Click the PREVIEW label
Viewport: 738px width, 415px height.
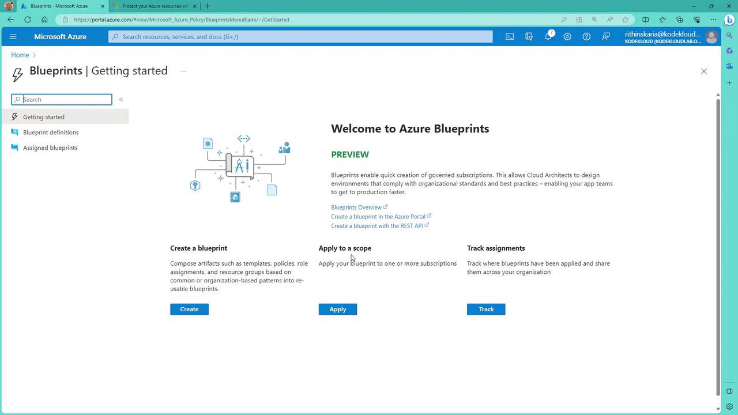tap(350, 154)
